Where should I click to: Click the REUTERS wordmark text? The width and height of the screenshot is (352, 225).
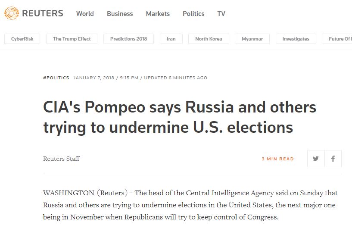[x=43, y=13]
